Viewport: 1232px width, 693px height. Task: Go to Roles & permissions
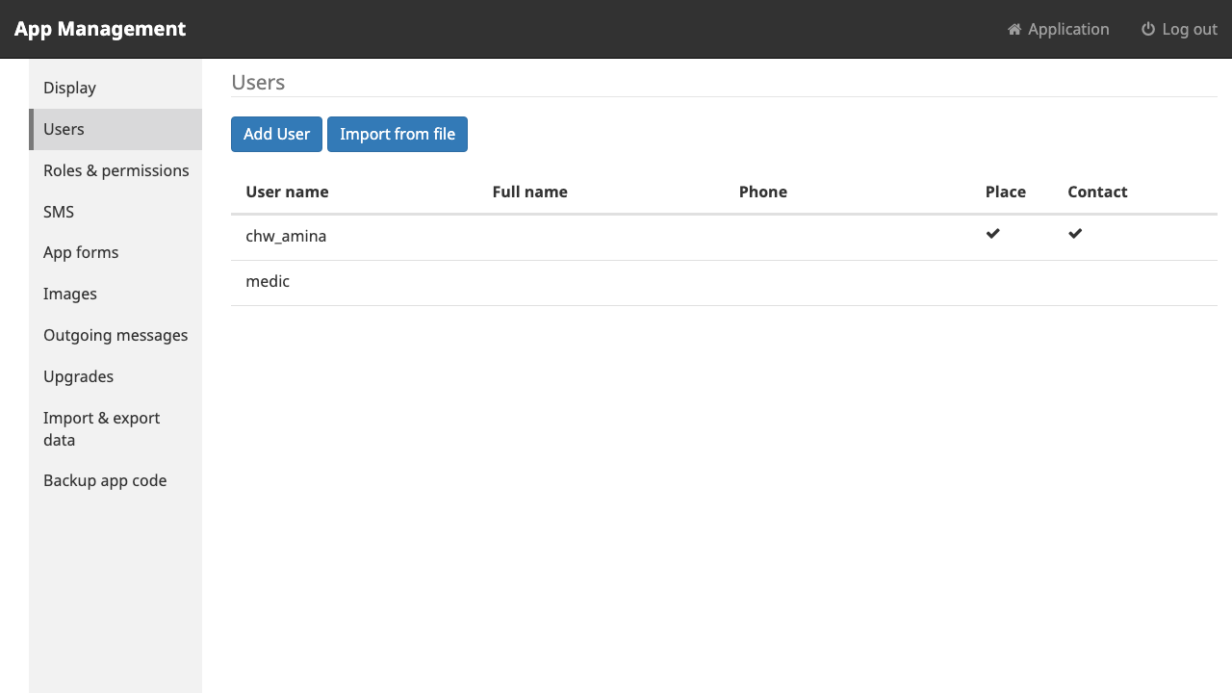[115, 170]
